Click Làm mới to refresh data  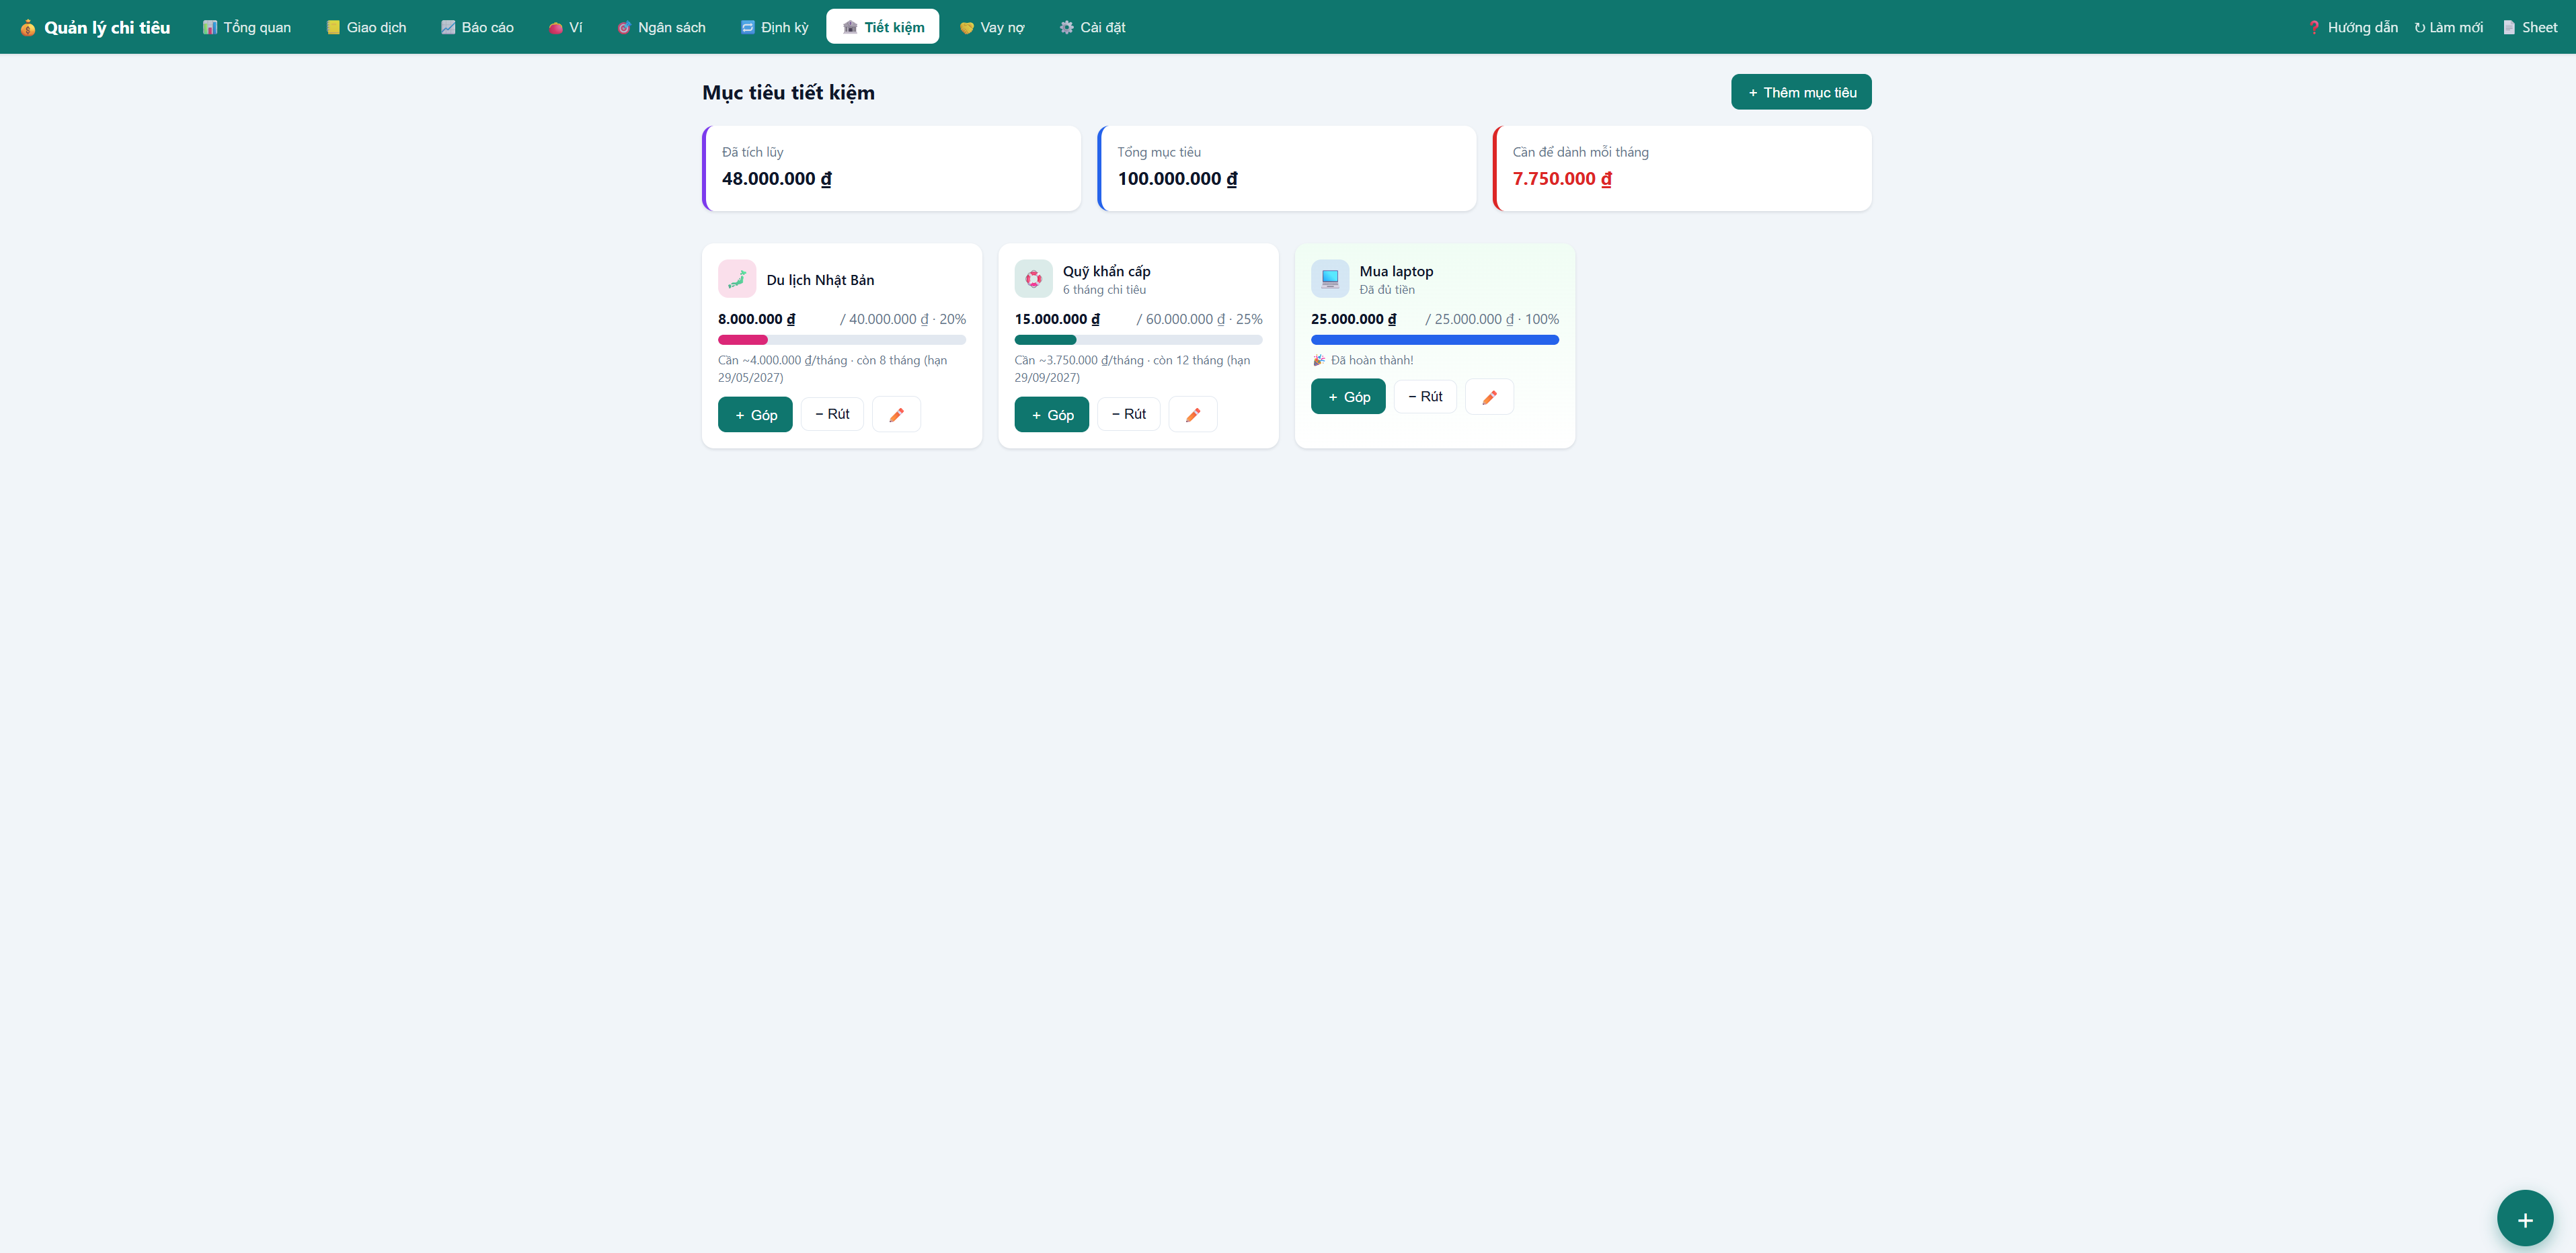(2449, 27)
